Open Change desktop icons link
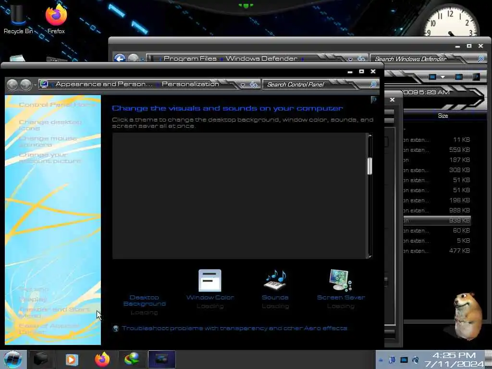Screen dimensions: 492x369 (50, 125)
